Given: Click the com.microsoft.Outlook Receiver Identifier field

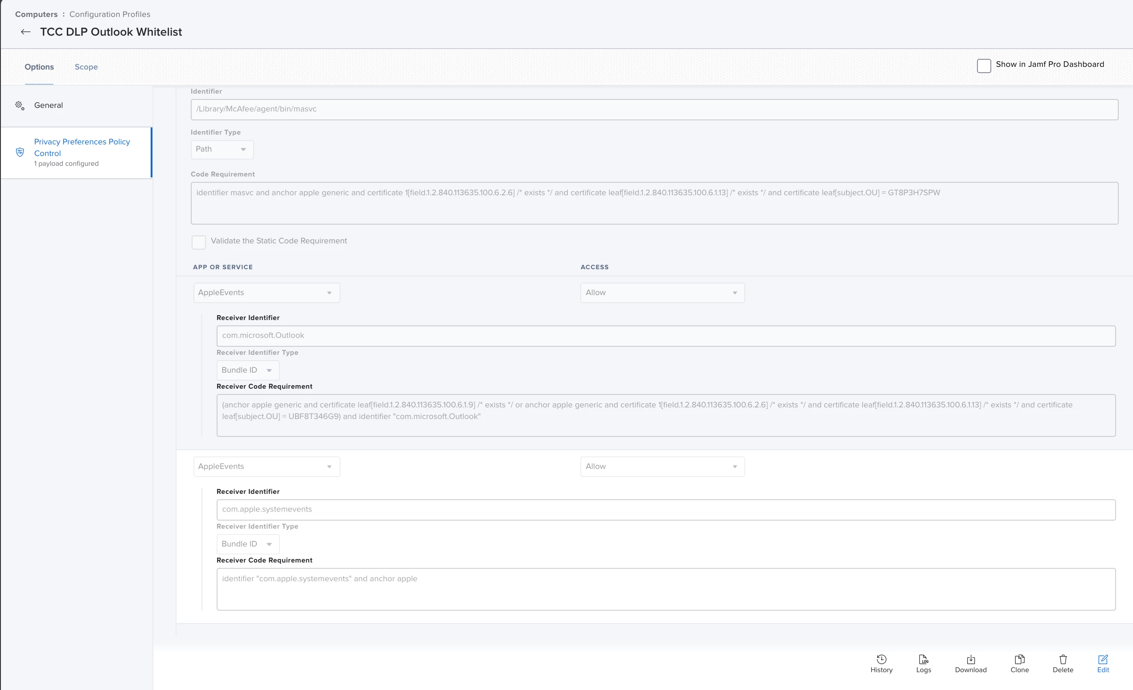Looking at the screenshot, I should coord(666,336).
